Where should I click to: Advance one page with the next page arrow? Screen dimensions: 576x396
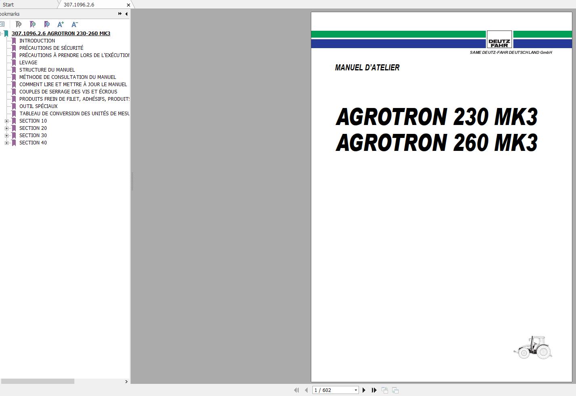(363, 390)
